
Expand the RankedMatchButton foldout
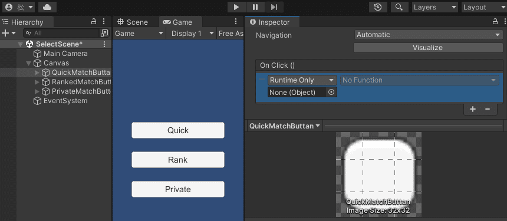pyautogui.click(x=37, y=82)
